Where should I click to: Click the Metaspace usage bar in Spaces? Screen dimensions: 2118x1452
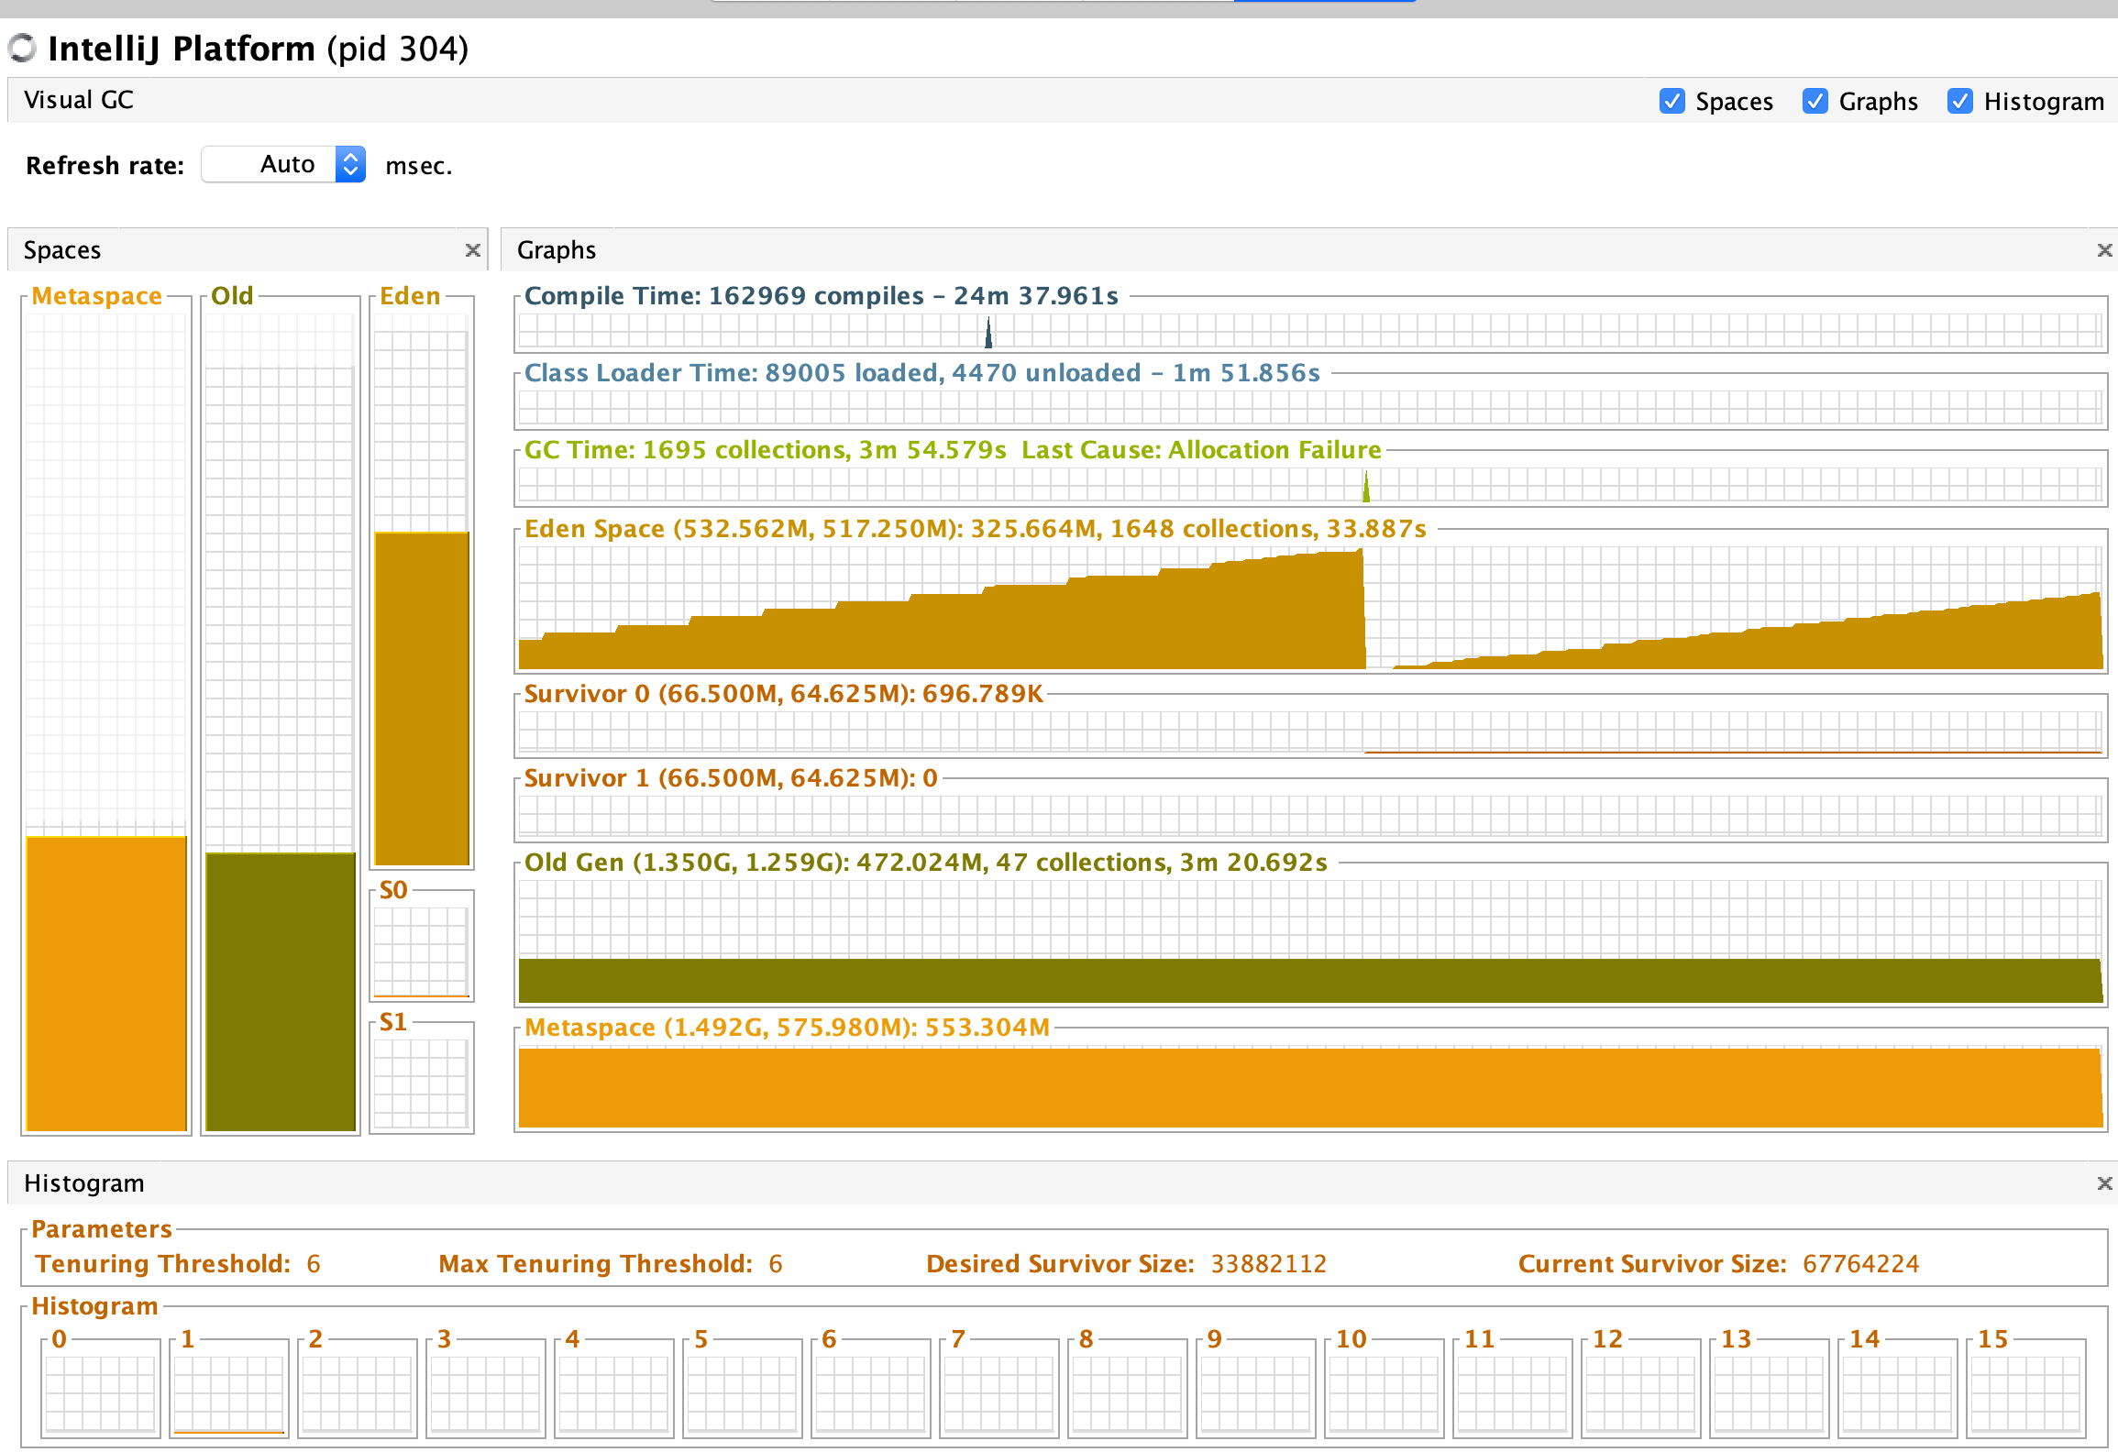pyautogui.click(x=106, y=983)
